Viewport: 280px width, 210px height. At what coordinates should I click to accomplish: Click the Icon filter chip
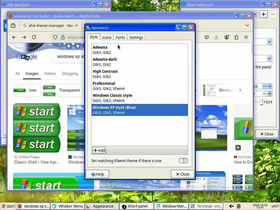(x=27, y=90)
